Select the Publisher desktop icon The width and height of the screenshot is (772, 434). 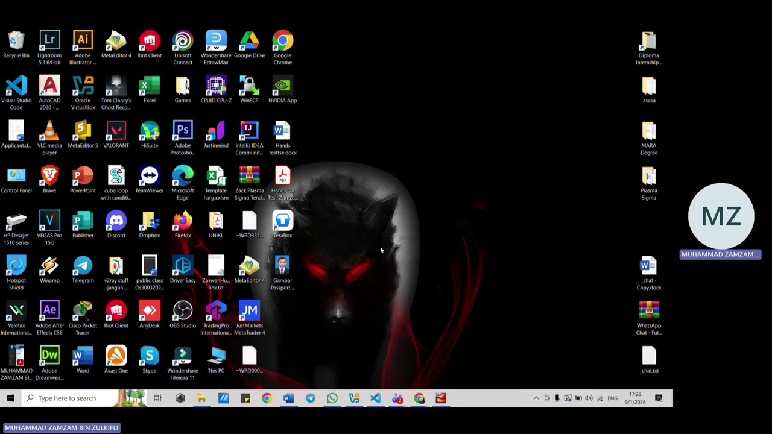pyautogui.click(x=83, y=225)
